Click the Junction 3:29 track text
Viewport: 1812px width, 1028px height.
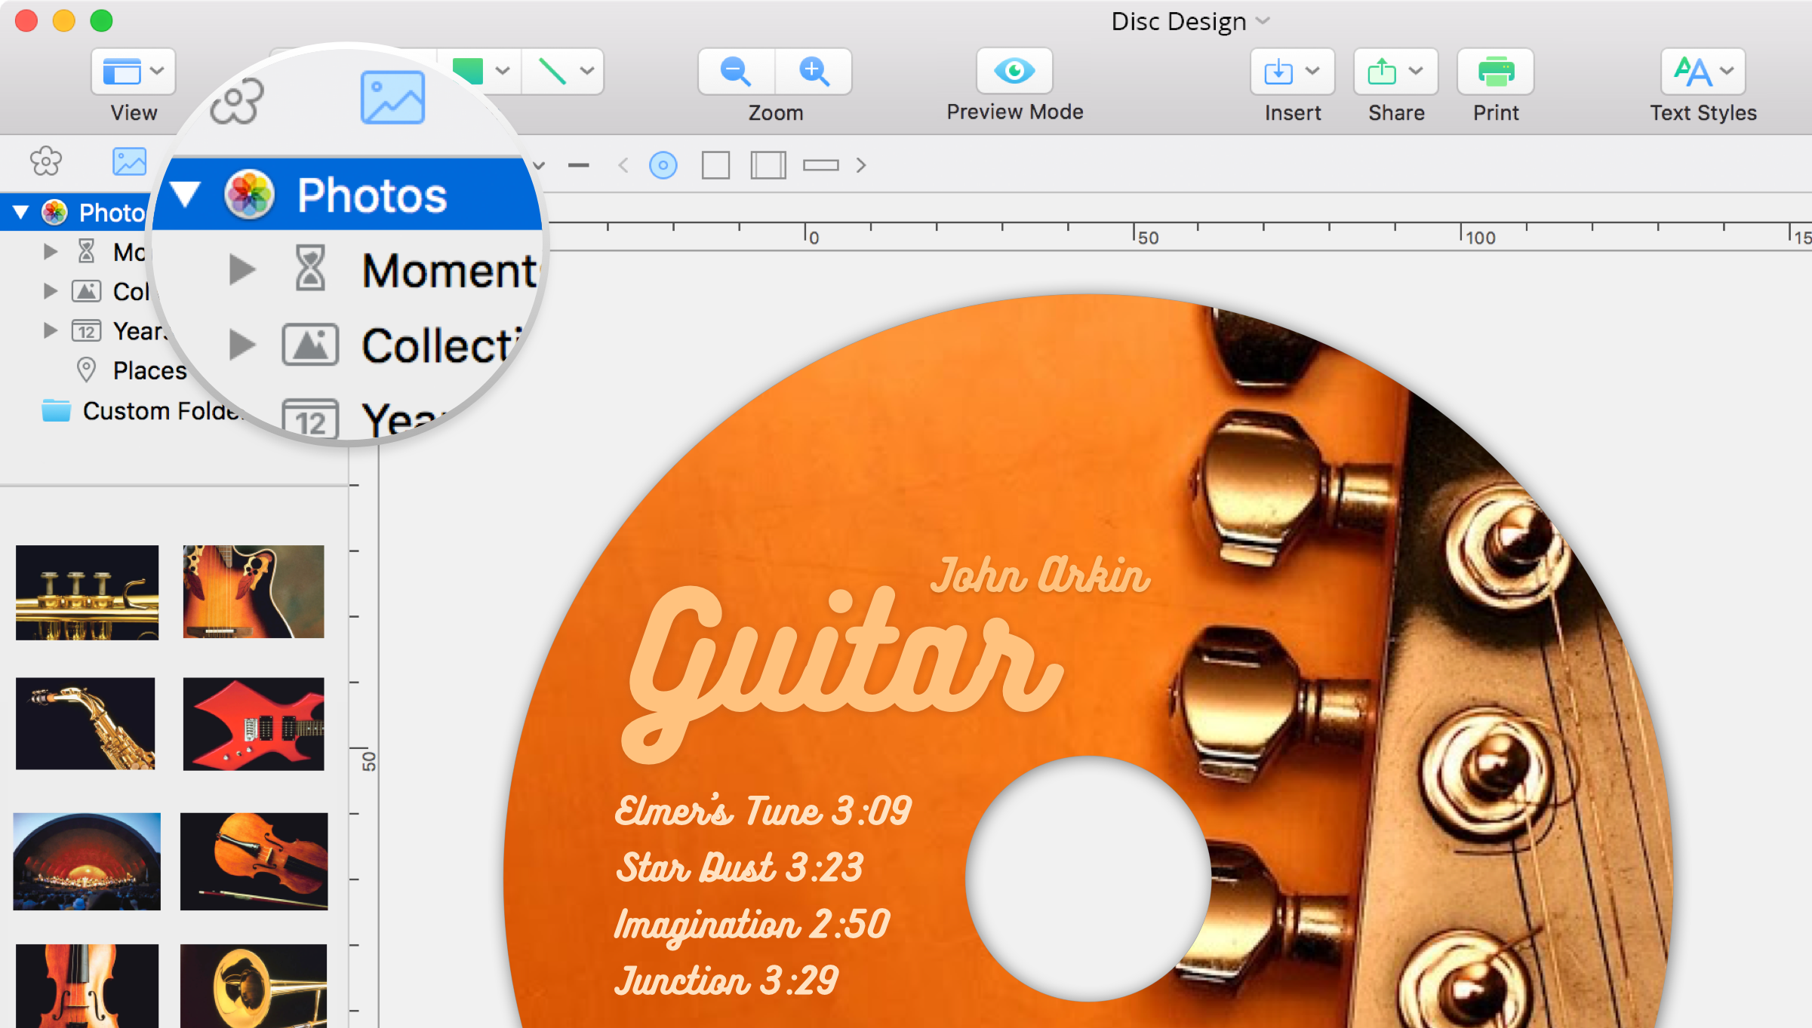pos(726,980)
